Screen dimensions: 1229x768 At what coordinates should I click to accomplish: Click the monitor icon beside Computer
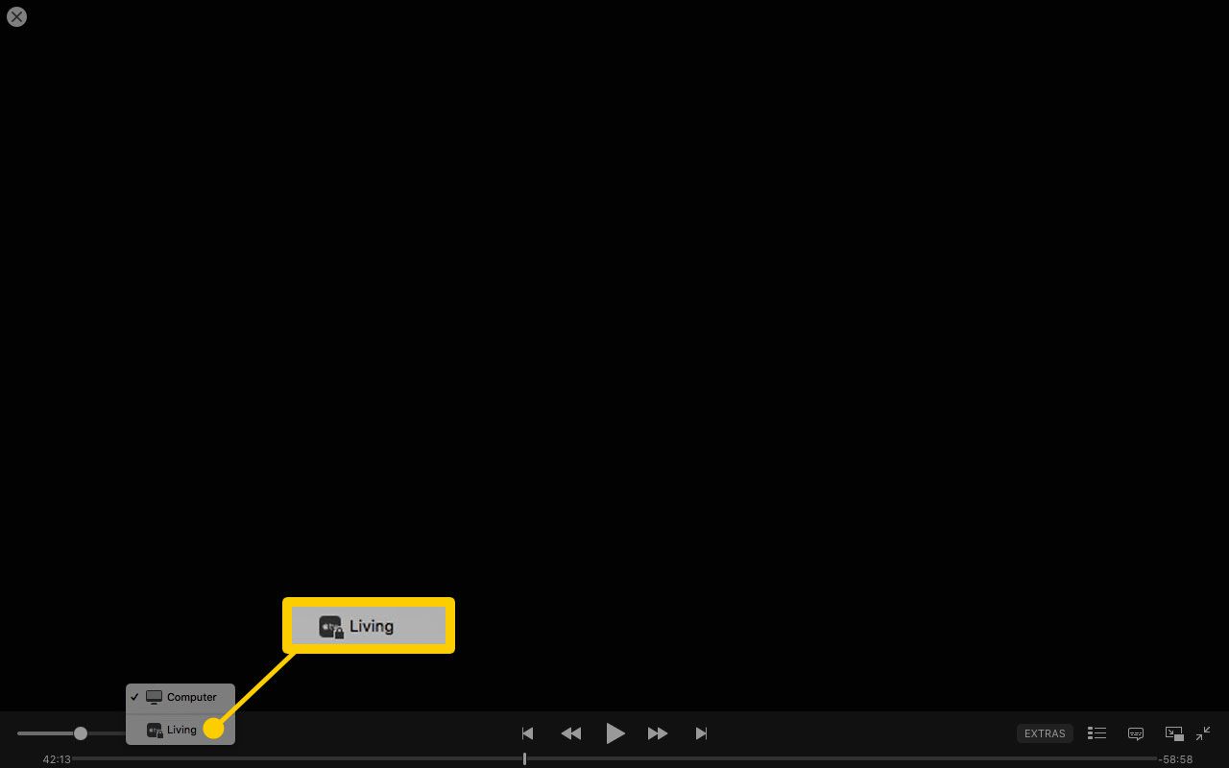coord(154,697)
